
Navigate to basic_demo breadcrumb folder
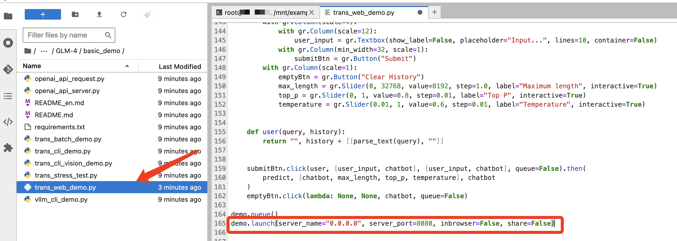[101, 51]
